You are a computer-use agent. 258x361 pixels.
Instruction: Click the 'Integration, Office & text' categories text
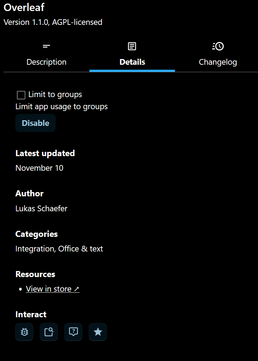[59, 249]
